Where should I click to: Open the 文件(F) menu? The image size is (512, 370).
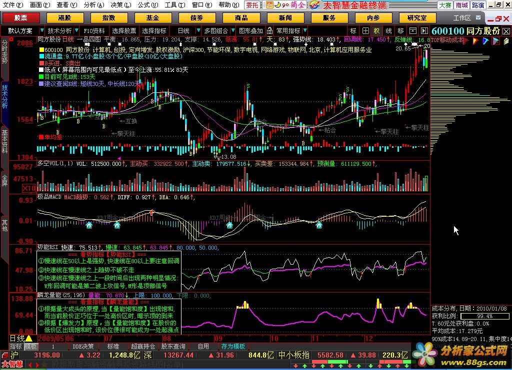click(13, 5)
